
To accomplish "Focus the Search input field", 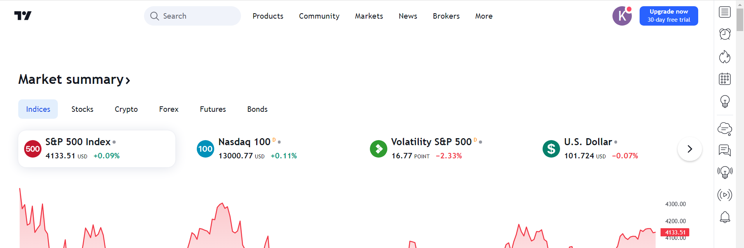I will coord(193,16).
